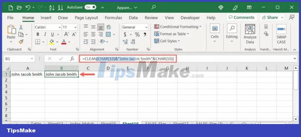Sort descending Z to A
Viewport: 301px width, 137px height.
61,7
